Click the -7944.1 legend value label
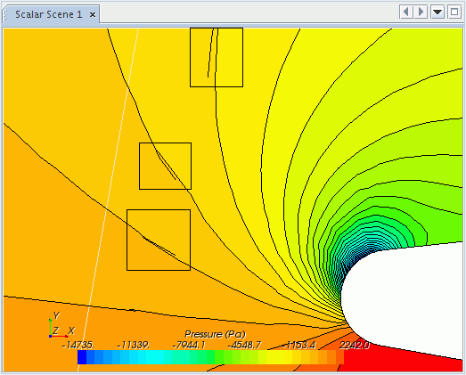This screenshot has width=466, height=375. [x=189, y=346]
